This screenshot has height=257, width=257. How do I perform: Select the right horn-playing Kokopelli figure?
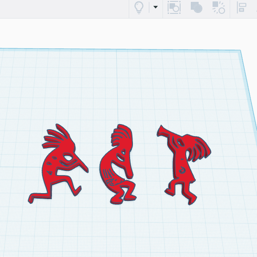(183, 164)
